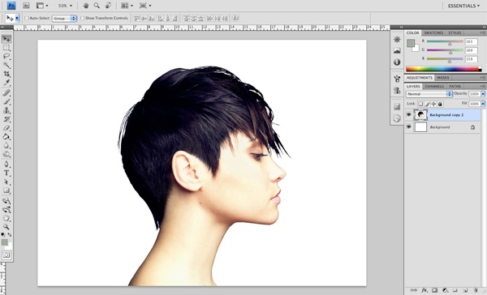Open the Essentials workspace menu

coord(463,6)
